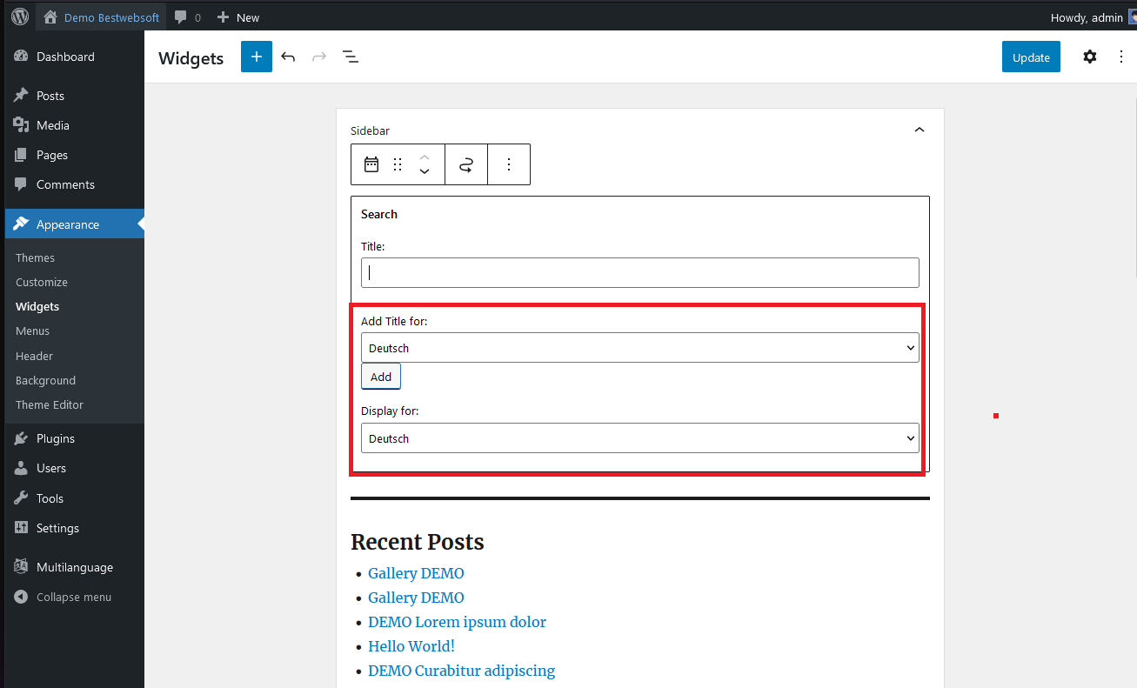Viewport: 1137px width, 688px height.
Task: Click the block drag handle dots
Action: (398, 164)
